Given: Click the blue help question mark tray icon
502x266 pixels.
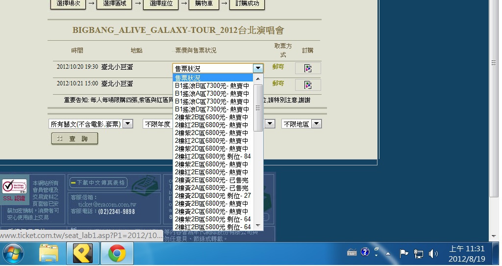Looking at the screenshot, I should coord(365,252).
